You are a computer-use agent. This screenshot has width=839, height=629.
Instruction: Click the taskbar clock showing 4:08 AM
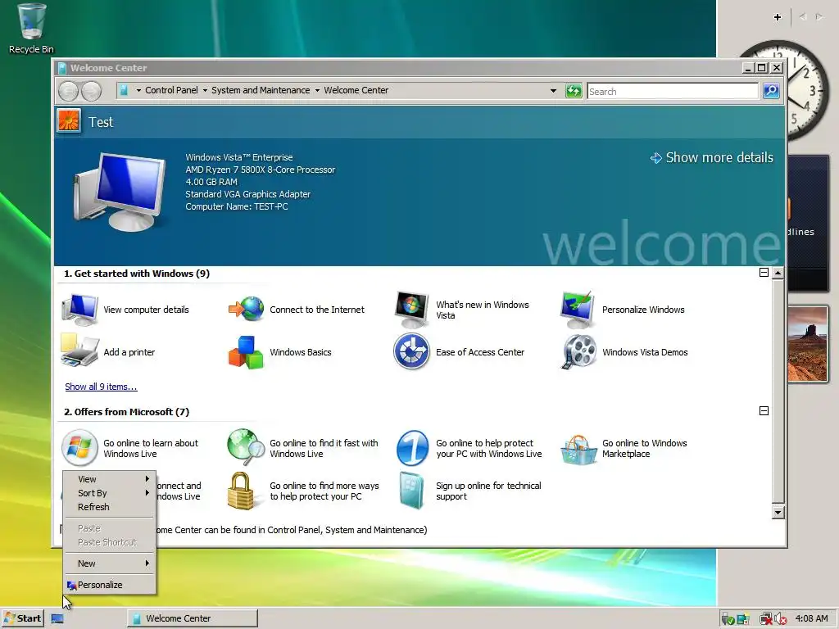pyautogui.click(x=811, y=619)
